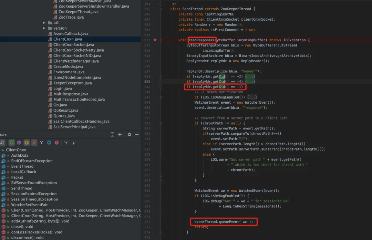Open ClientCnxnSocketNetty.java file
372x240 pixels.
click(79, 50)
